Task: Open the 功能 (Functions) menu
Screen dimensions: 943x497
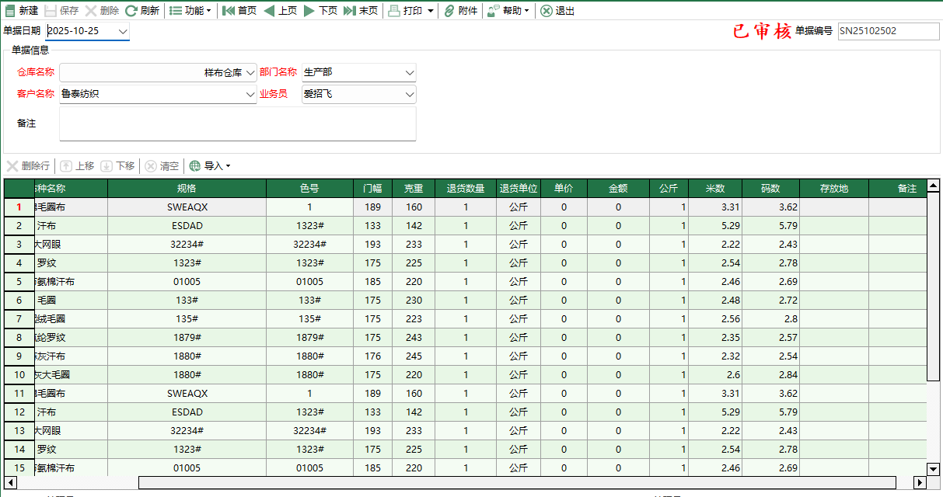Action: tap(189, 11)
